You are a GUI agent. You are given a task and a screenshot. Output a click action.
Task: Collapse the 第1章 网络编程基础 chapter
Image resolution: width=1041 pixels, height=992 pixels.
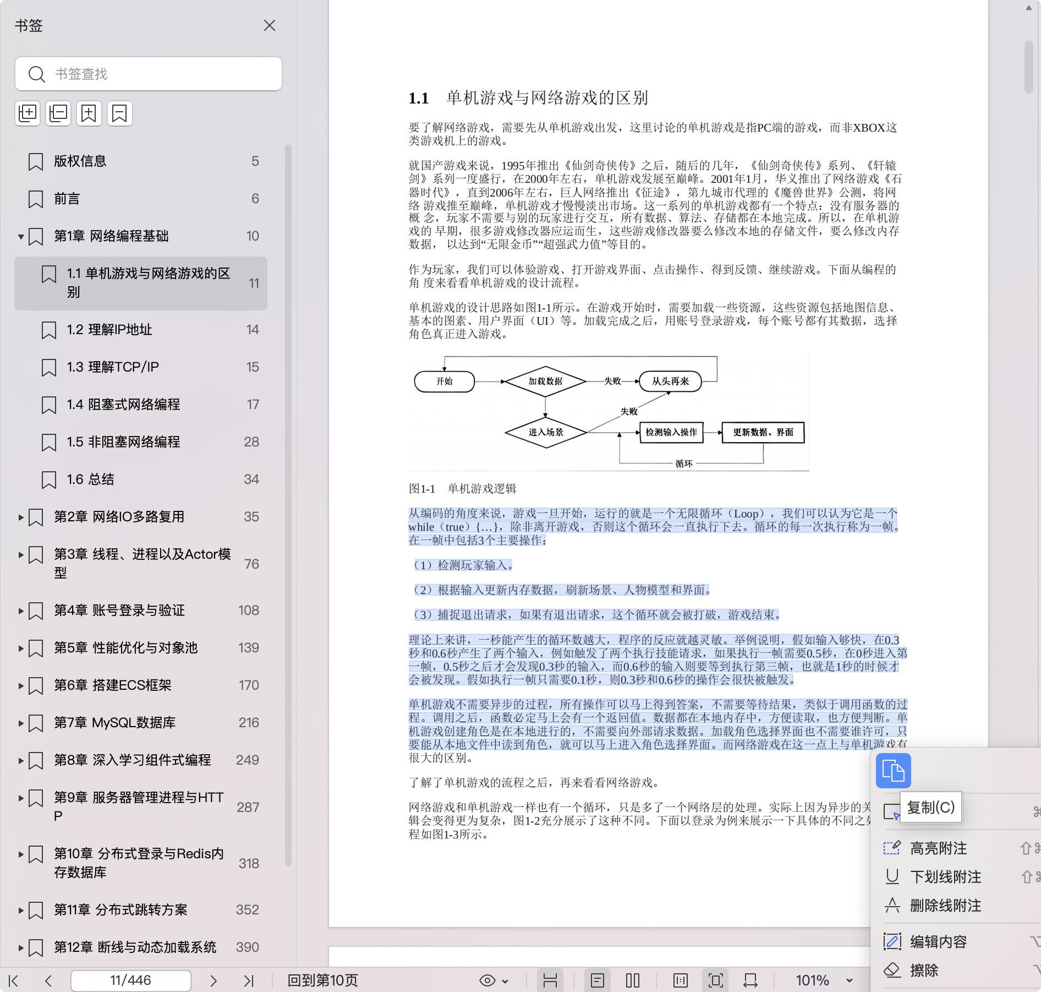tap(21, 237)
